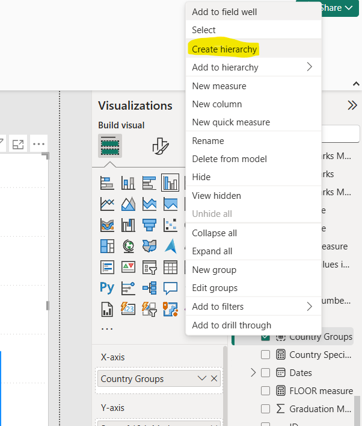Tick the Graduation M... field checkbox

point(265,409)
